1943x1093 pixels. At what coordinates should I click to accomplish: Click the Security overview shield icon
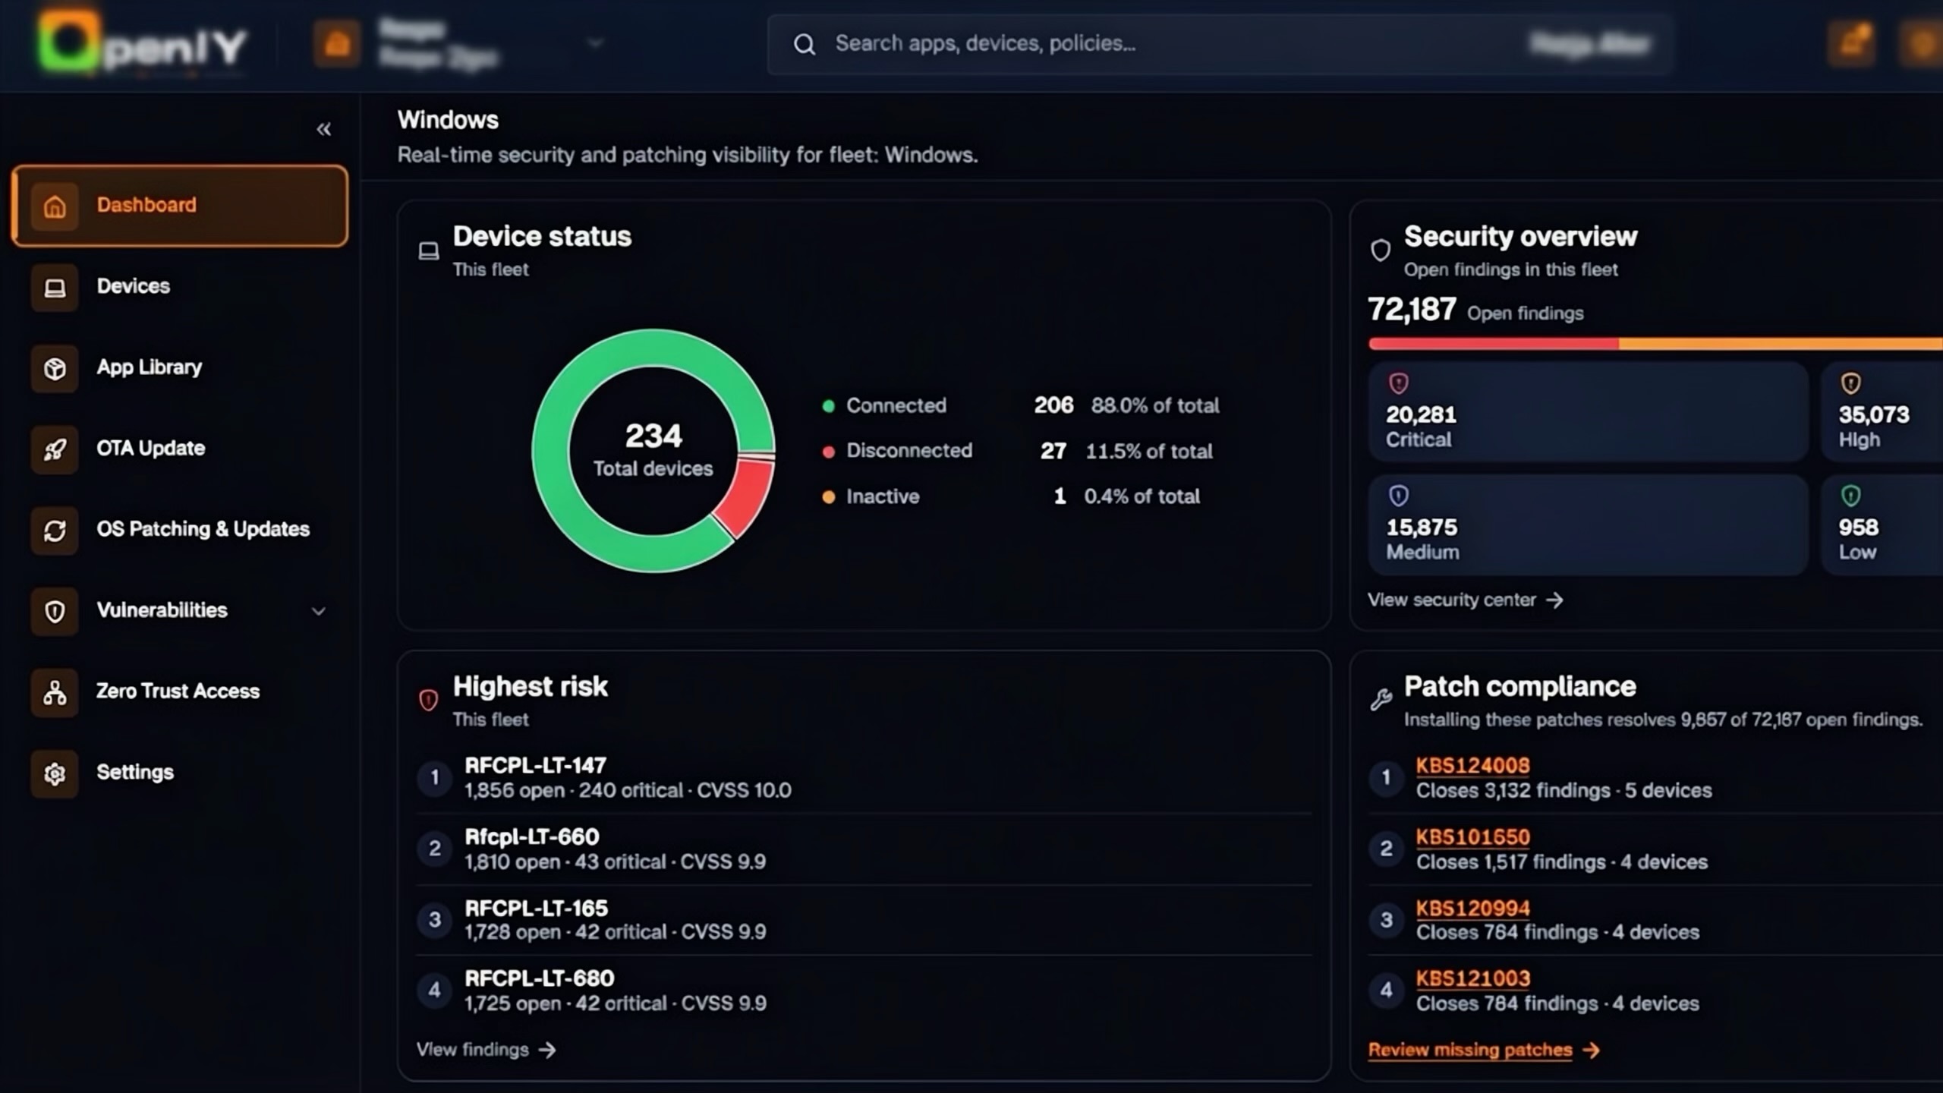tap(1381, 250)
